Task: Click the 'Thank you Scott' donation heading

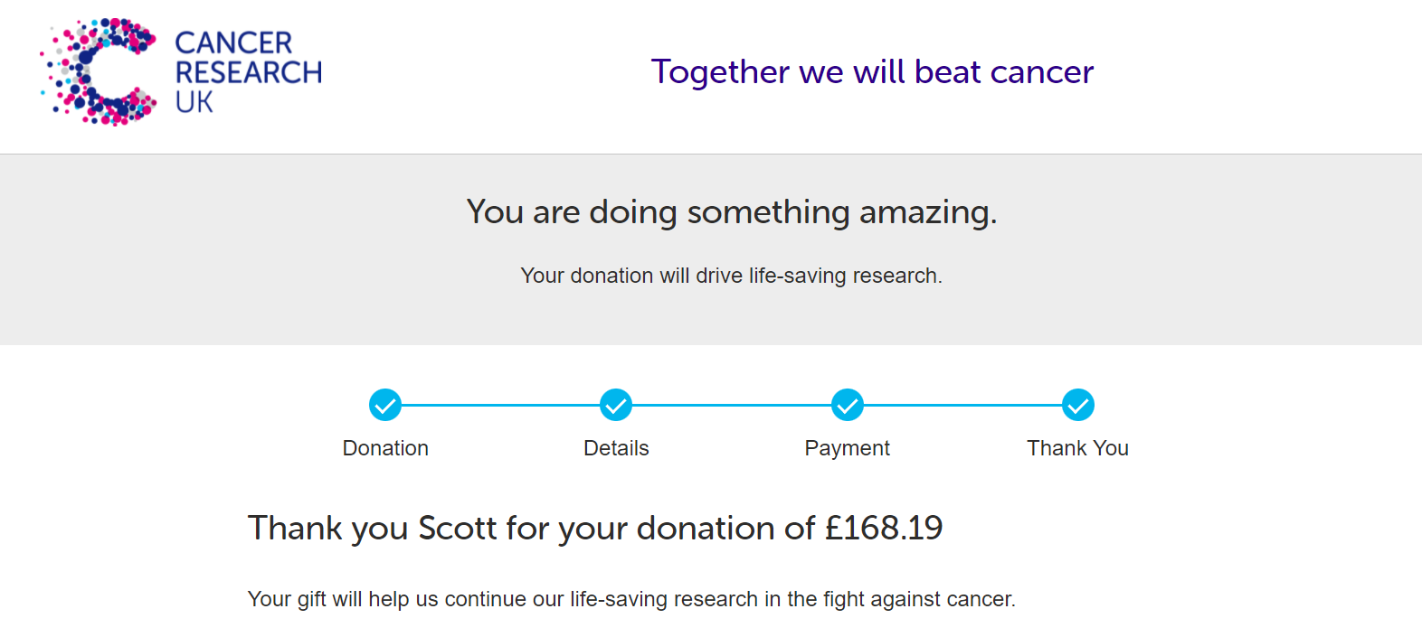Action: (x=595, y=529)
